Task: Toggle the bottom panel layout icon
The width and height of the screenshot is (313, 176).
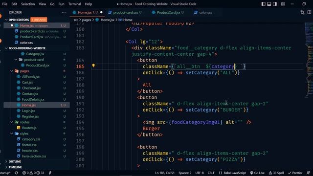Action: click(x=269, y=4)
